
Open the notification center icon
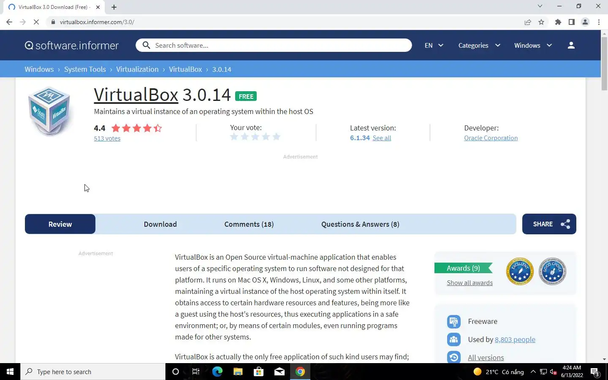click(595, 372)
